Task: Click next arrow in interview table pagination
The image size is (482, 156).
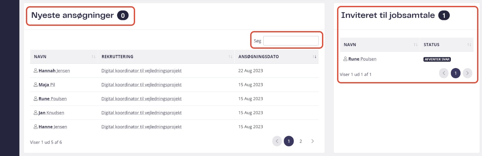Action: click(467, 73)
